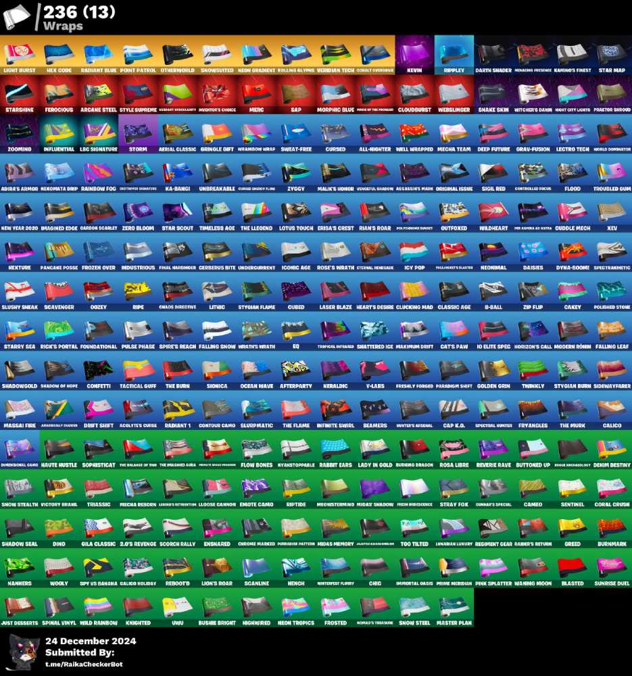This screenshot has height=676, width=632.
Task: Select the Light Burst wrap
Action: [x=20, y=55]
